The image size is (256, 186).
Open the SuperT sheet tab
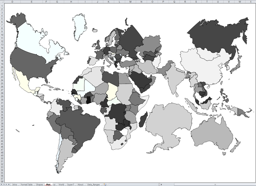[x=71, y=184]
